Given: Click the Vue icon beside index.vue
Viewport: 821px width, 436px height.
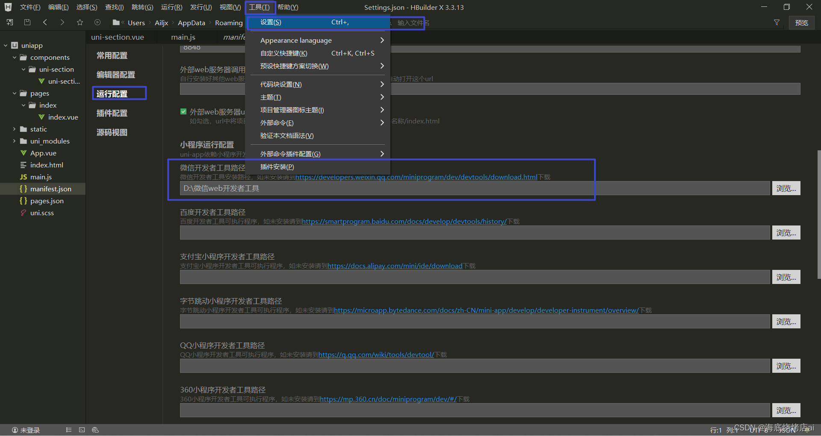Looking at the screenshot, I should (x=41, y=117).
